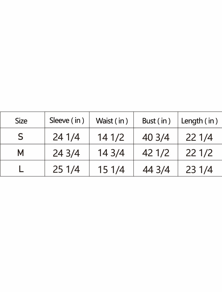
Task: Click the M bust value 42 1/2
Action: [156, 153]
